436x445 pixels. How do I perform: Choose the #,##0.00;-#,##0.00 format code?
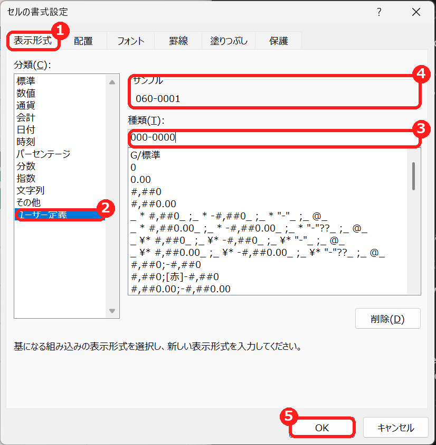(x=268, y=289)
